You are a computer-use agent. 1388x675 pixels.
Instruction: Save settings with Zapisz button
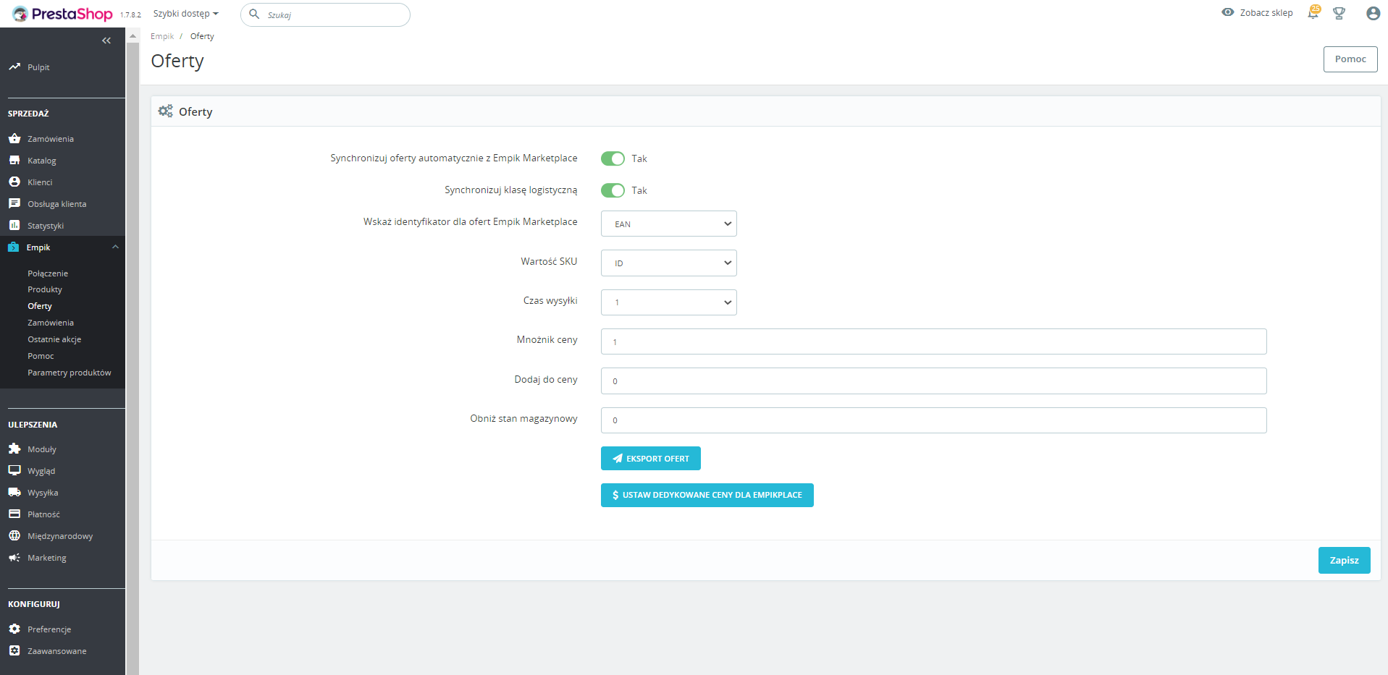click(x=1344, y=560)
